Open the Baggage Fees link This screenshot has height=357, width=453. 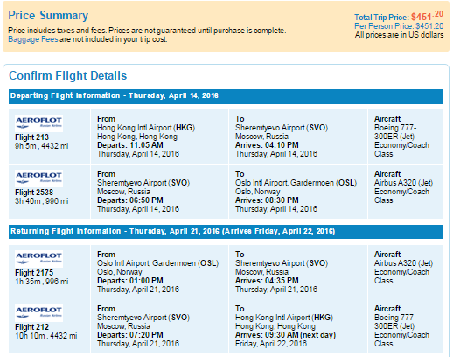pos(33,39)
